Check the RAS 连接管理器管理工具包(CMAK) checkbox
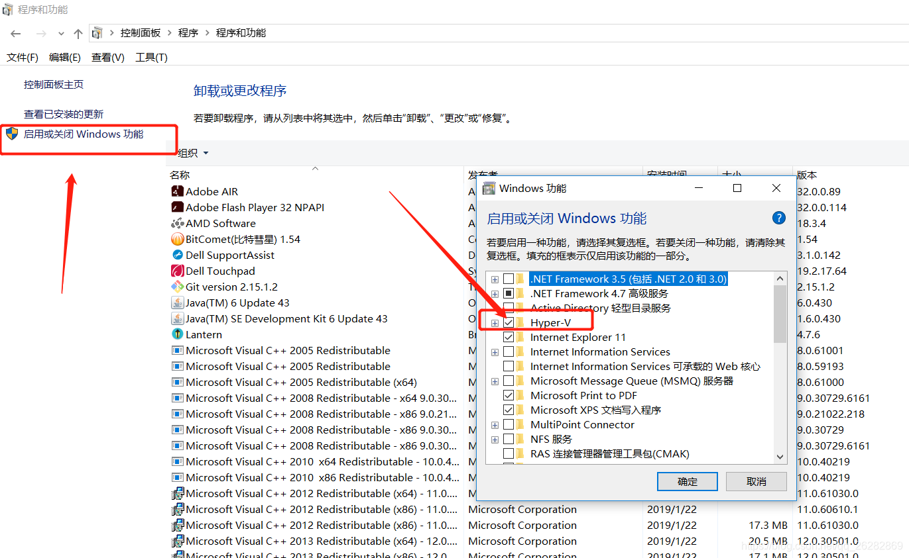The width and height of the screenshot is (909, 558). click(x=509, y=453)
